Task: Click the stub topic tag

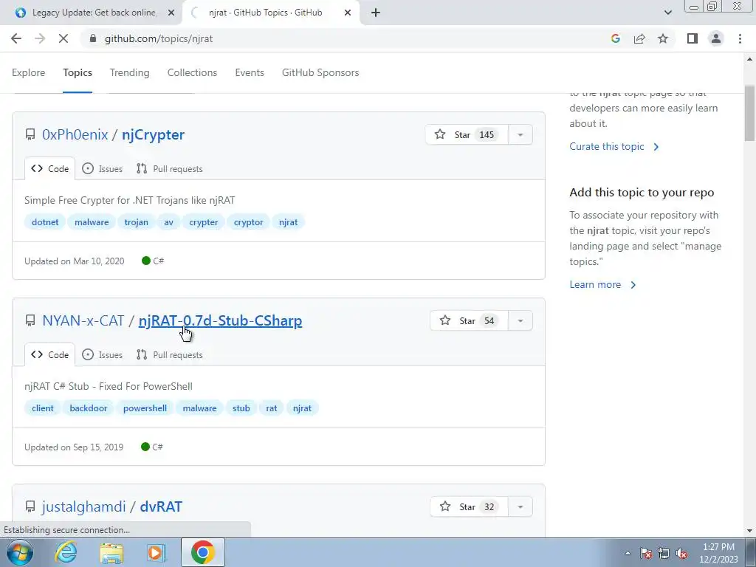Action: 241,408
